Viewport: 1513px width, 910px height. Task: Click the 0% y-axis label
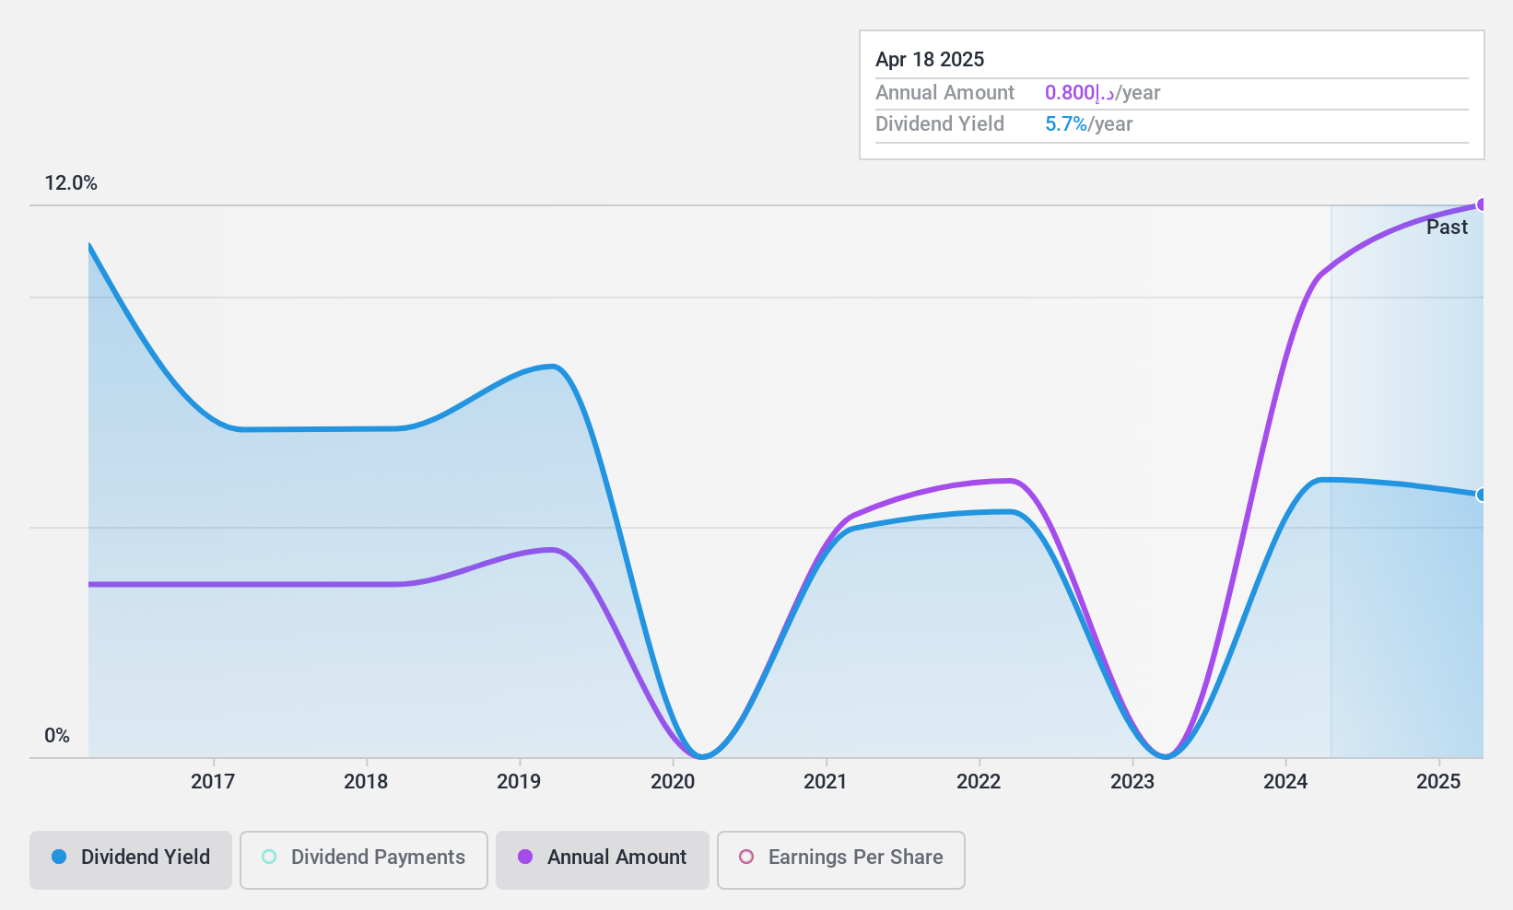tap(57, 736)
